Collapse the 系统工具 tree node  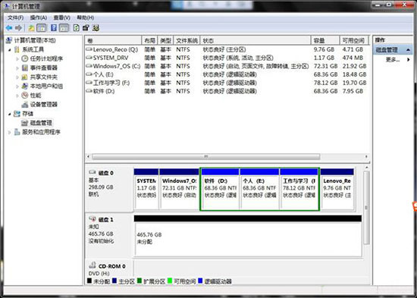click(x=10, y=50)
